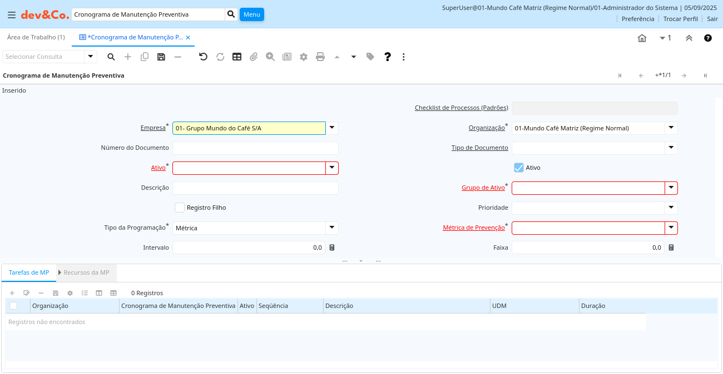
Task: Uncheck the Ativo checkbox
Action: point(519,168)
